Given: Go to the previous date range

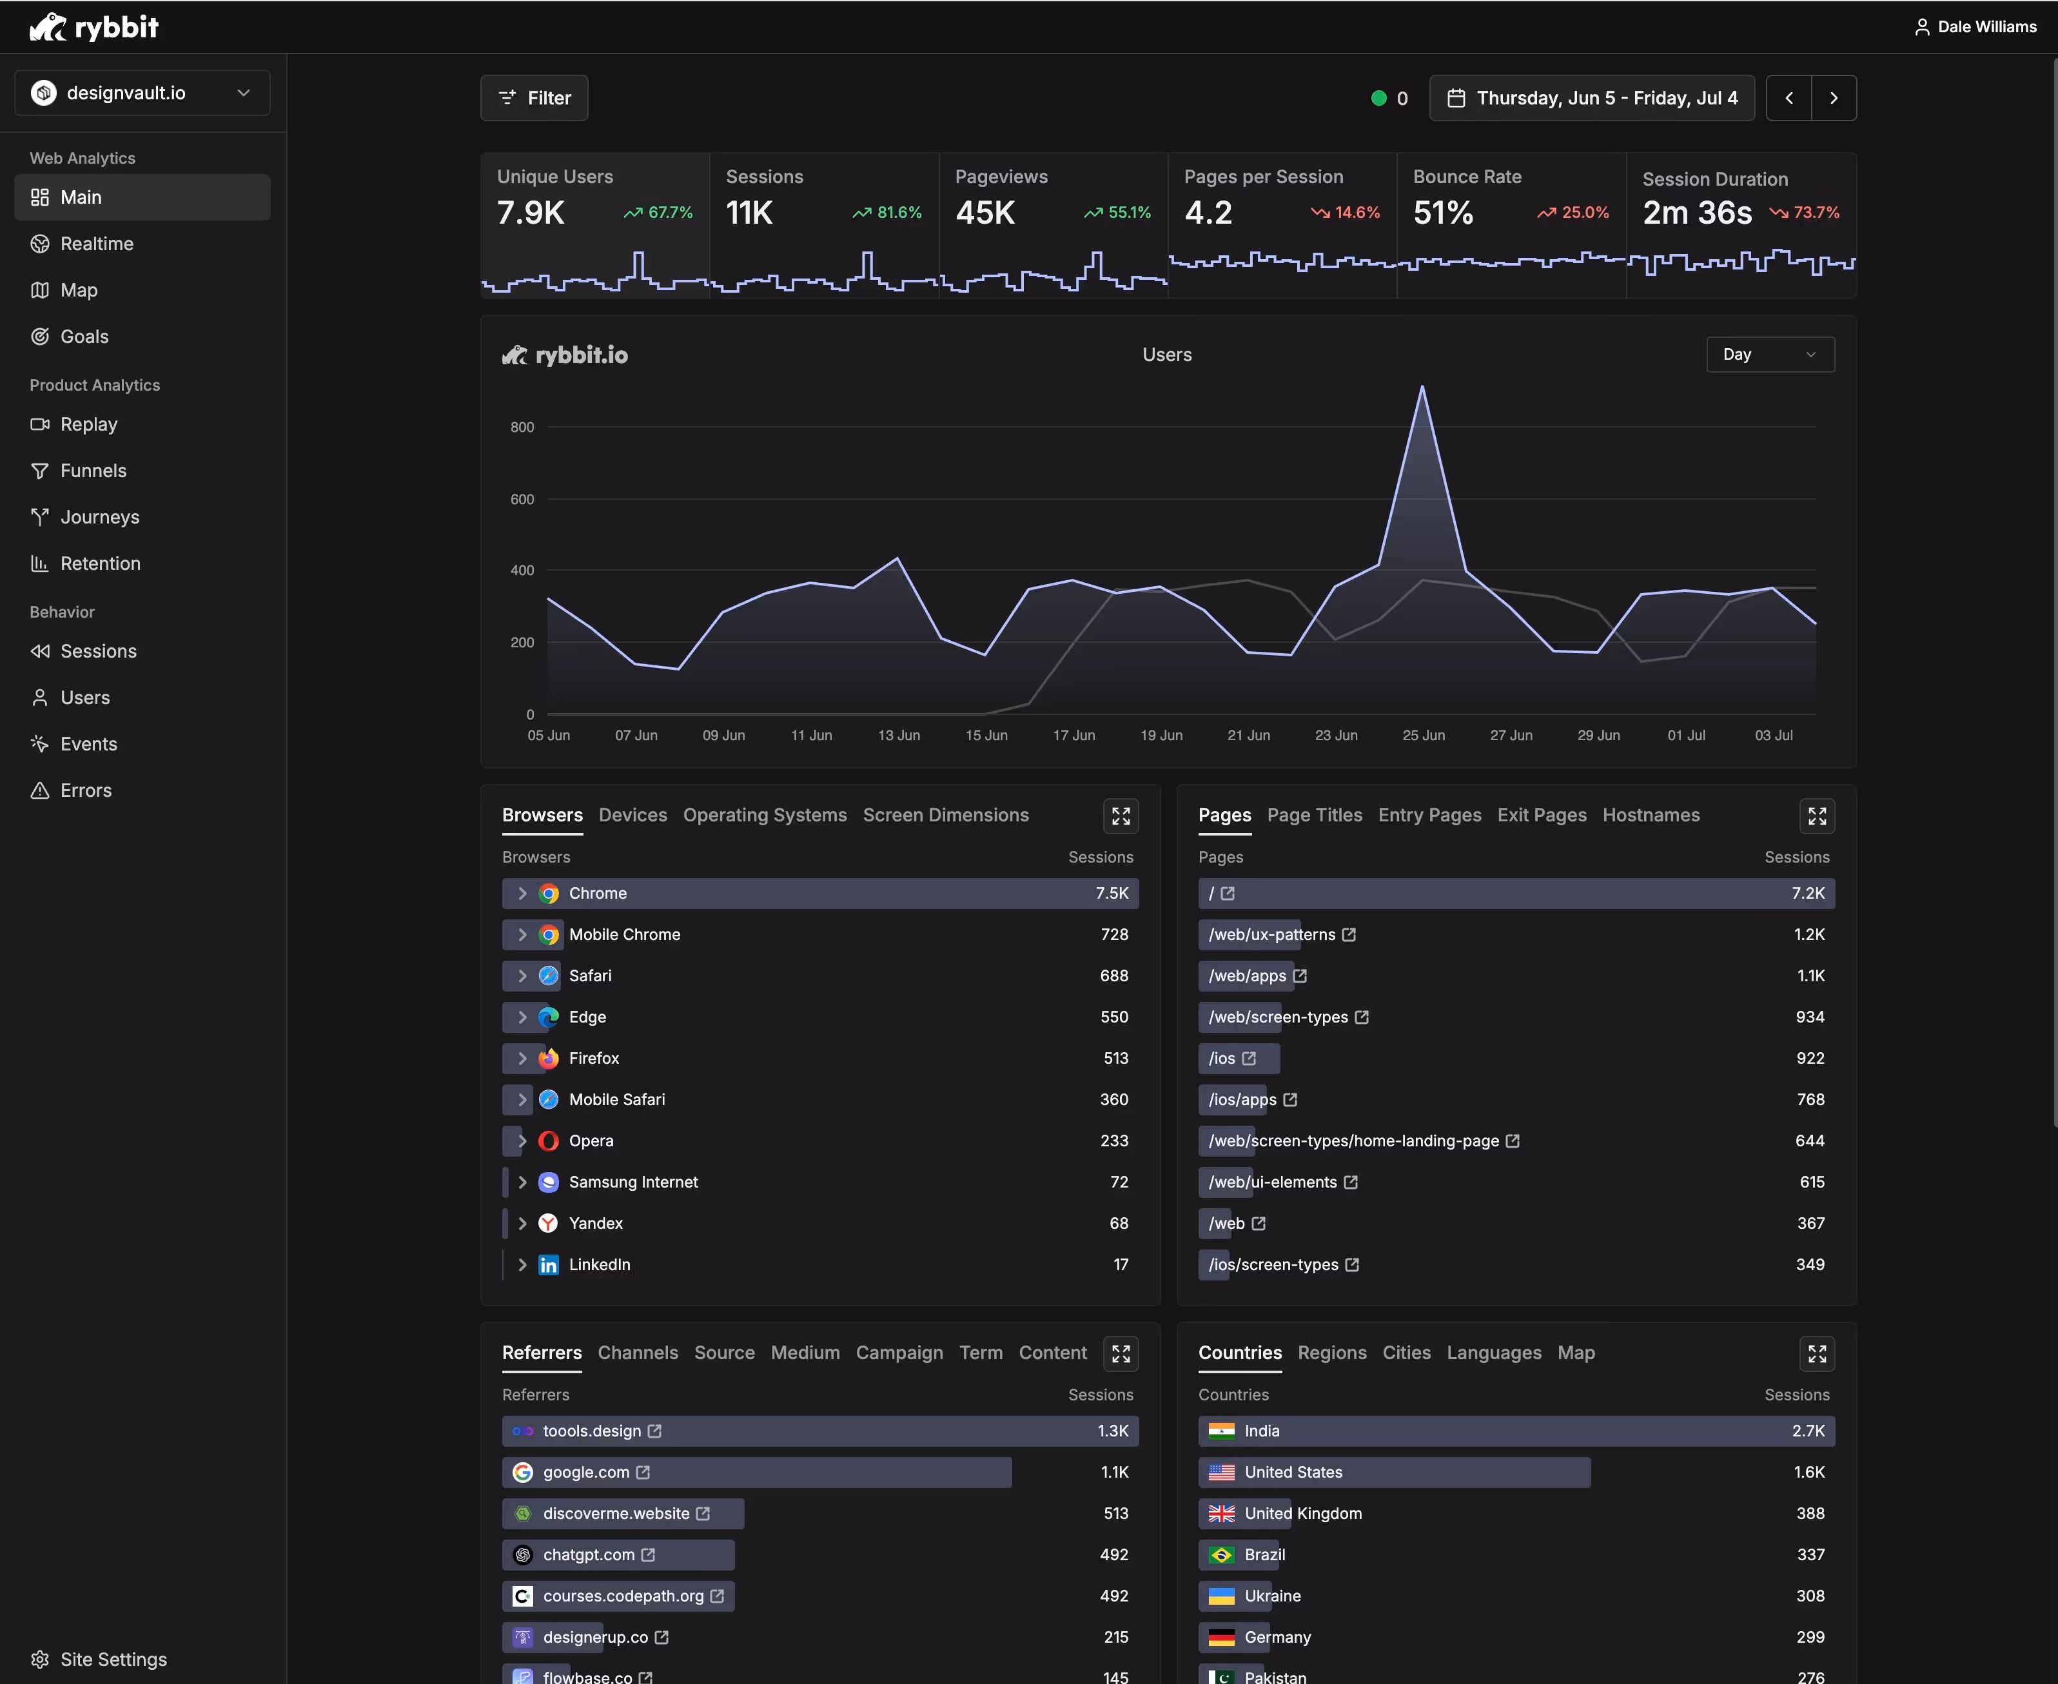Looking at the screenshot, I should click(x=1788, y=98).
